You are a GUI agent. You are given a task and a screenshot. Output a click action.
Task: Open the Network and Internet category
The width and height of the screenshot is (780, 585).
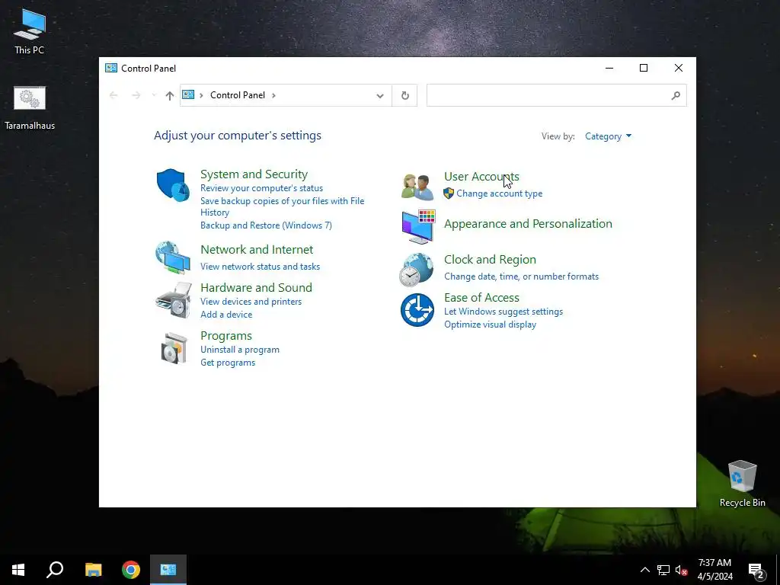[257, 249]
